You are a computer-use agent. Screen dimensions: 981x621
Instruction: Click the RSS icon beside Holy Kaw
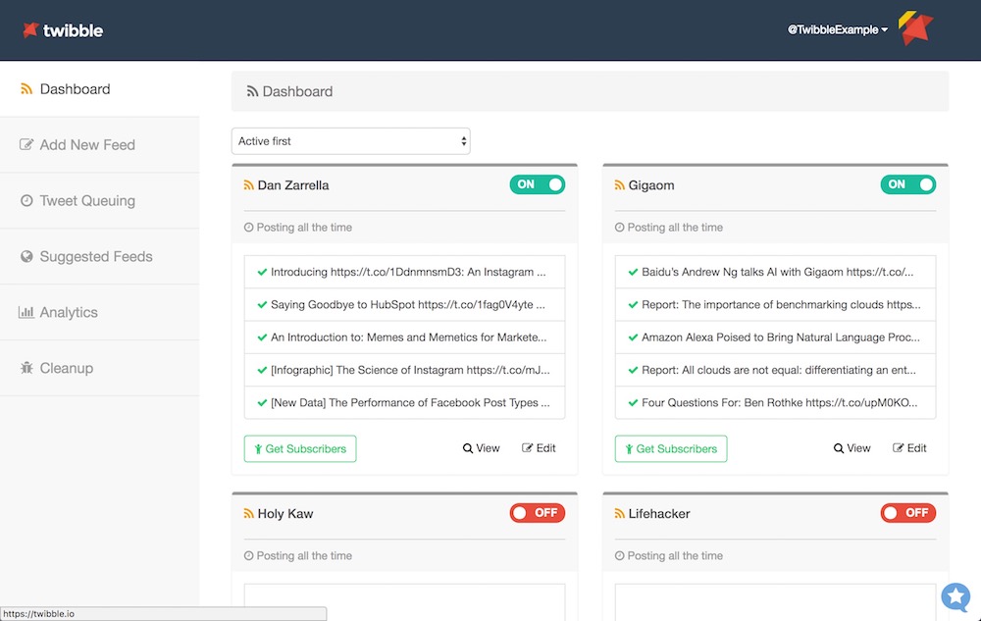248,513
